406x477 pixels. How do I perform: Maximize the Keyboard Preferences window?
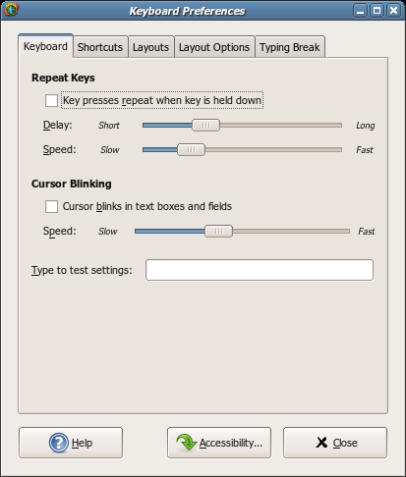377,11
